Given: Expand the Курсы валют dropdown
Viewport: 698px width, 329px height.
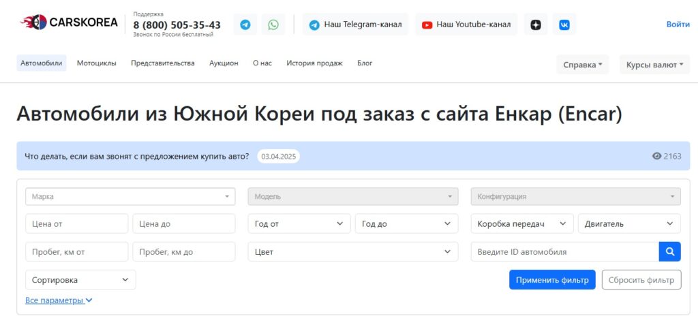Looking at the screenshot, I should click(x=654, y=65).
